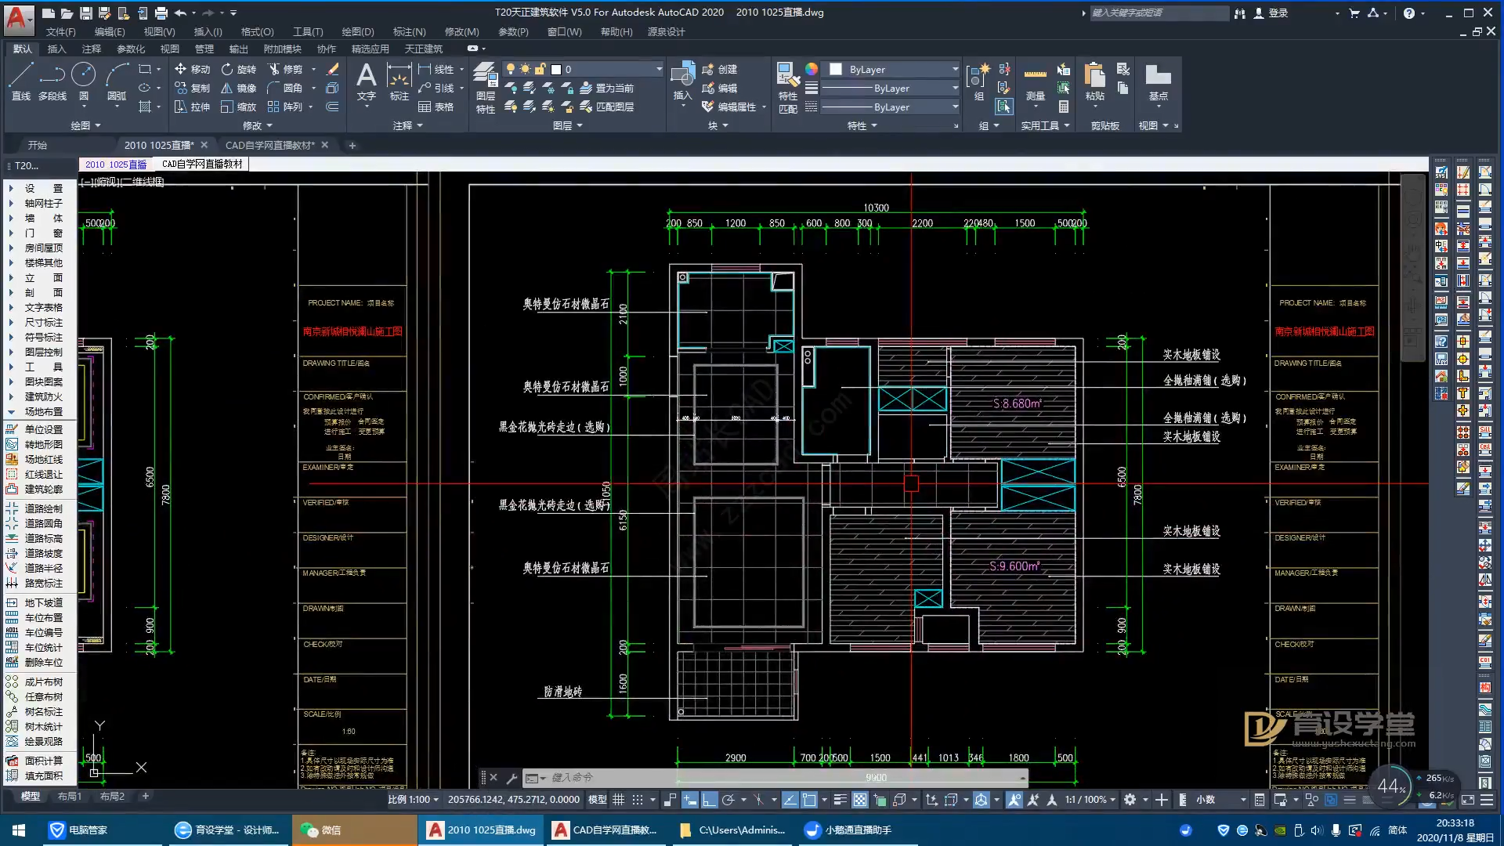Open Layer Properties (图层特性) manager
Viewport: 1504px width, 846px height.
(x=485, y=88)
